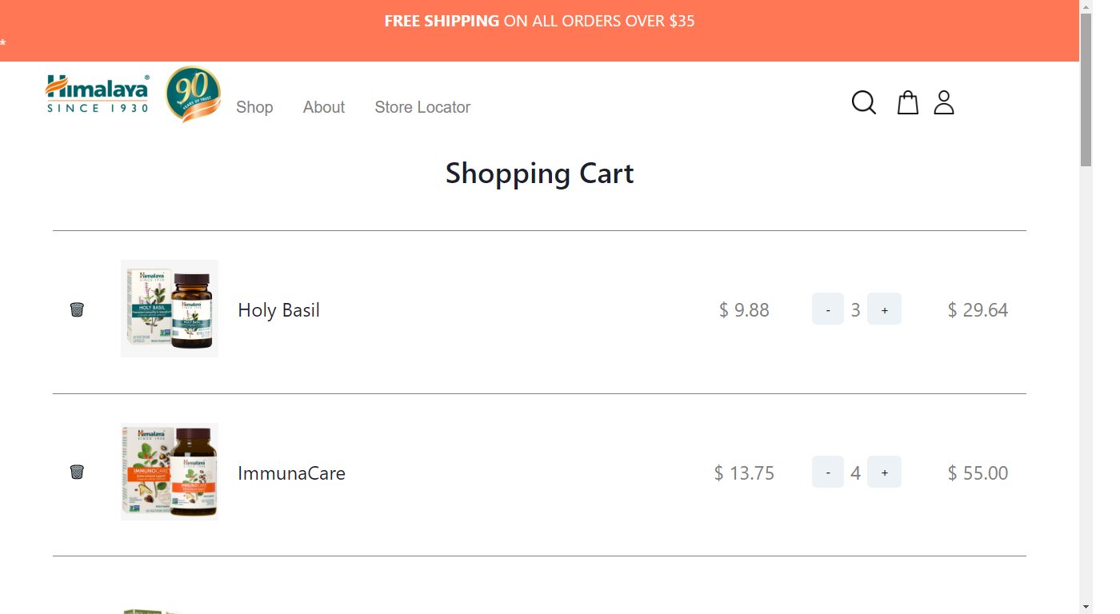Click the ImmunaCare product name
This screenshot has width=1120, height=614.
tap(291, 473)
